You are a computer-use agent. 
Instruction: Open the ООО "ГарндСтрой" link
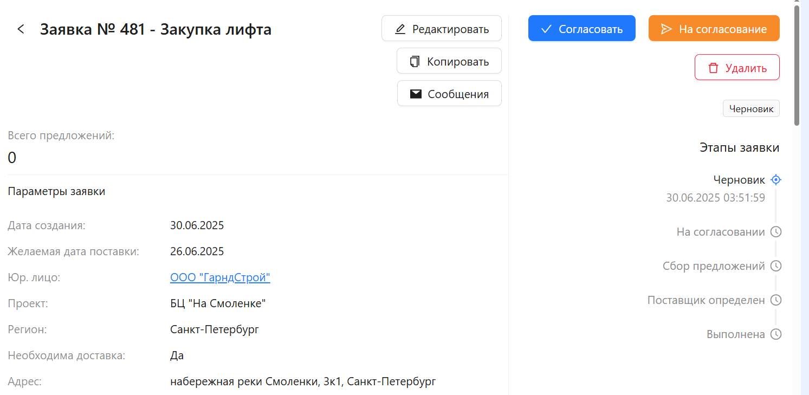click(220, 277)
